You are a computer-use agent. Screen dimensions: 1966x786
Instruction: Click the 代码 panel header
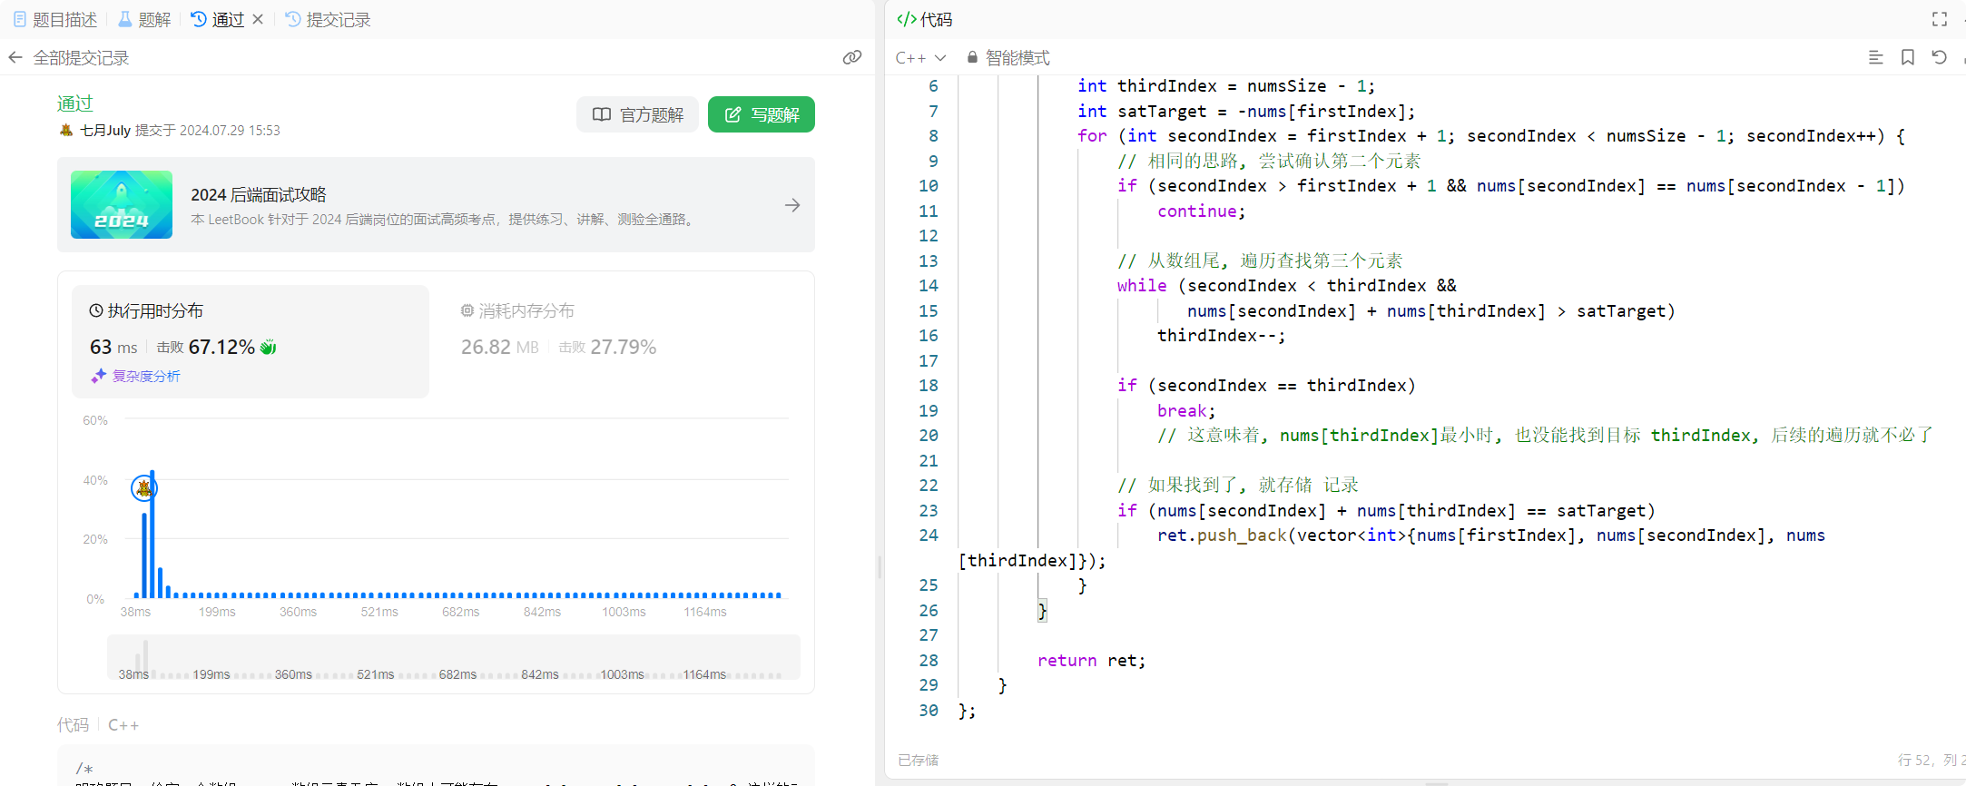925,19
